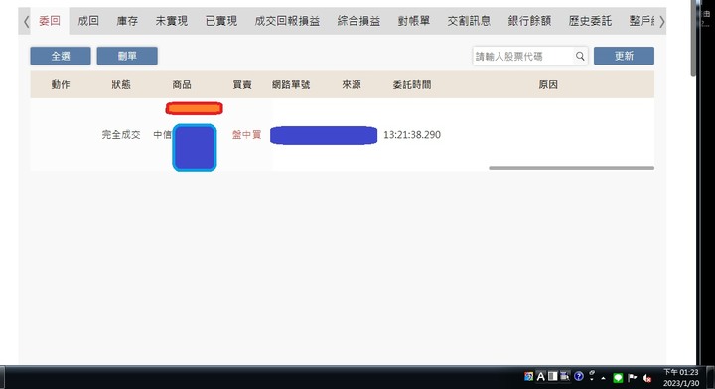Click the 全選 button
The image size is (715, 389).
click(x=61, y=56)
